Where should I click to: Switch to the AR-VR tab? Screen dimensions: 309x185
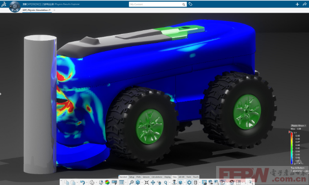(181, 177)
